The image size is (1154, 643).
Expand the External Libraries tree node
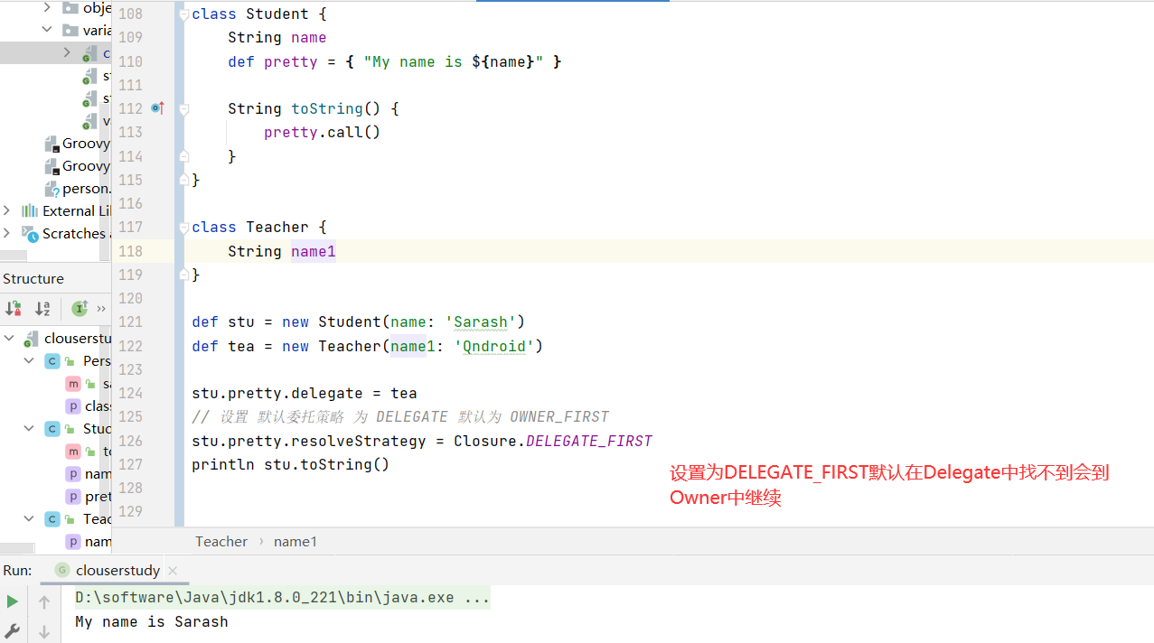click(x=7, y=210)
